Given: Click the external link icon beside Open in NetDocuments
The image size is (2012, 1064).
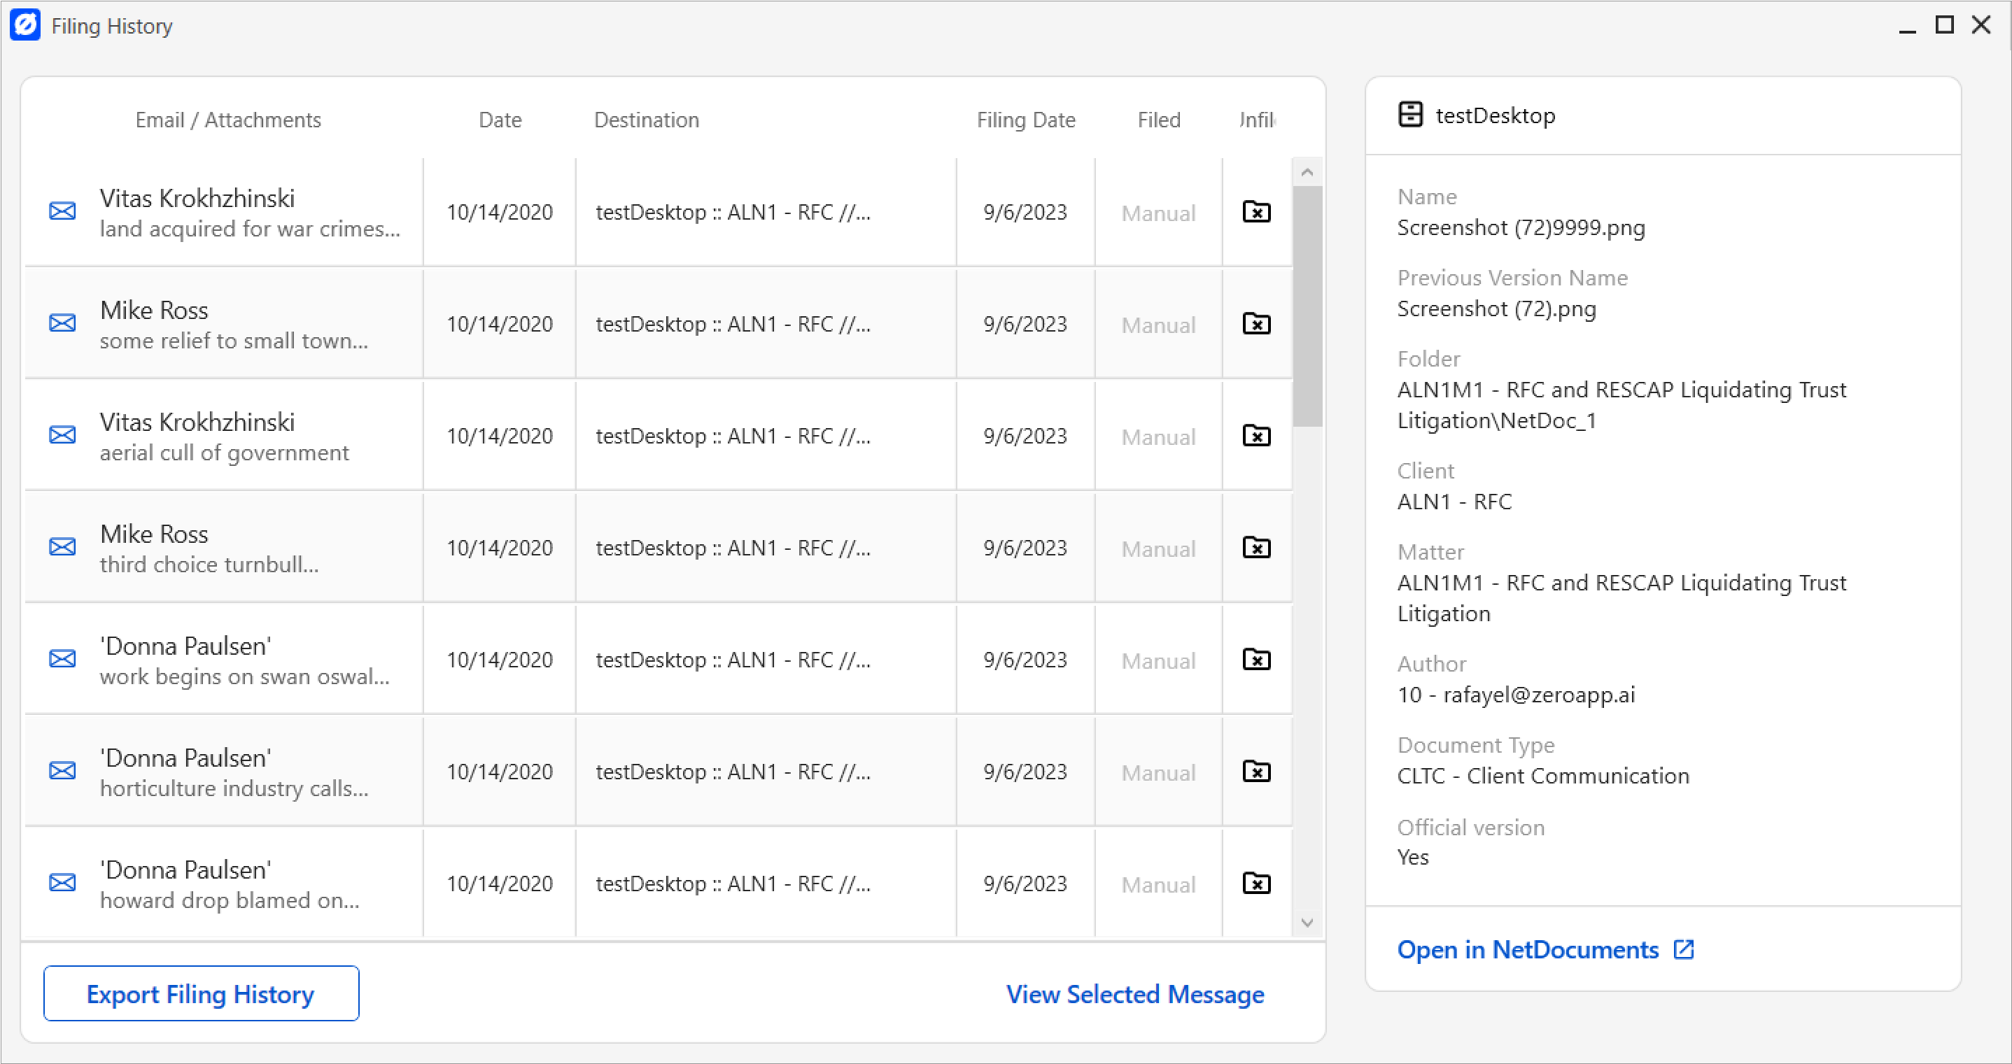Looking at the screenshot, I should pyautogui.click(x=1684, y=949).
